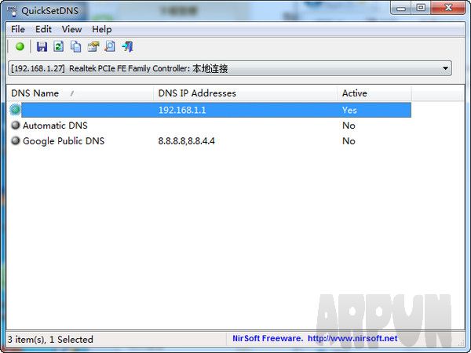Select the Realtek PCIe adapter combo box

(230, 68)
